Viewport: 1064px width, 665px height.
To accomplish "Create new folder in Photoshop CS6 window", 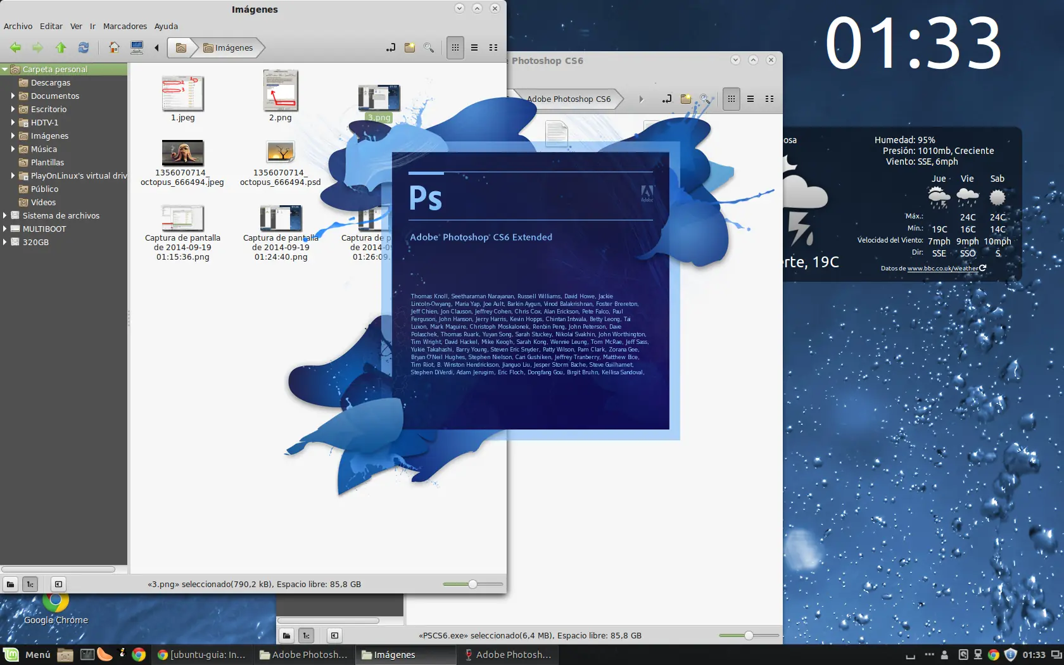I will (686, 99).
